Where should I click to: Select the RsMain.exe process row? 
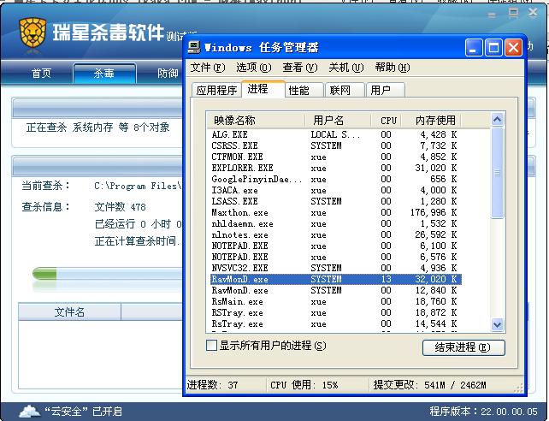[335, 301]
